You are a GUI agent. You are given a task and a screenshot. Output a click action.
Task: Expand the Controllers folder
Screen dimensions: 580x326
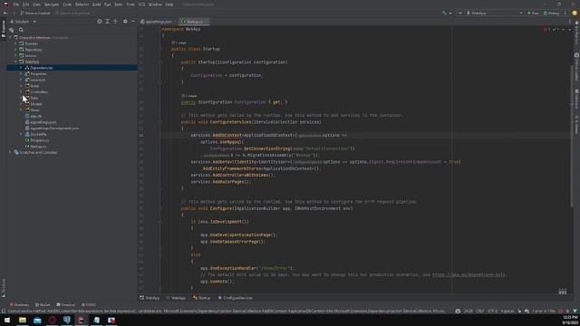point(21,91)
